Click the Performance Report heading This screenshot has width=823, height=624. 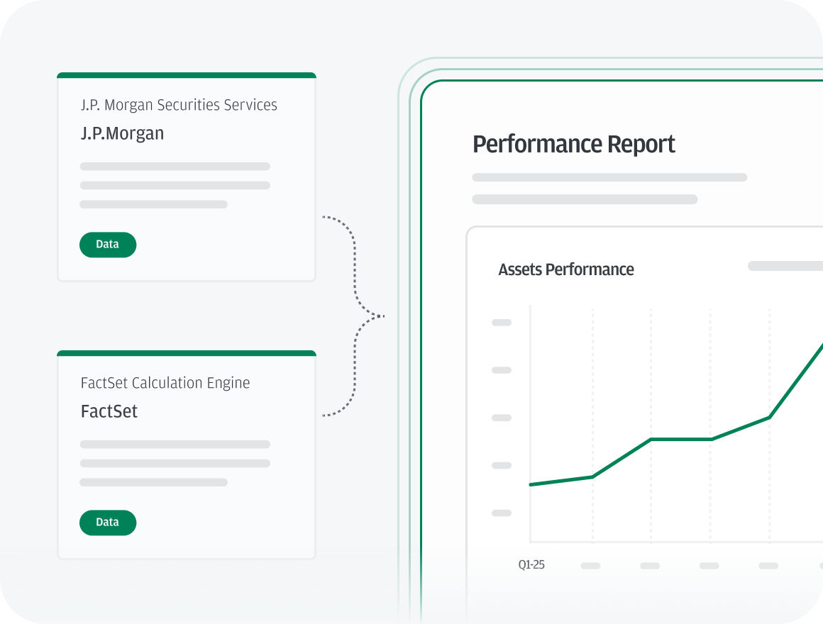[574, 144]
